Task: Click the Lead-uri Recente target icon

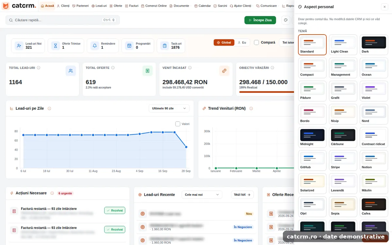Action: pos(140,195)
